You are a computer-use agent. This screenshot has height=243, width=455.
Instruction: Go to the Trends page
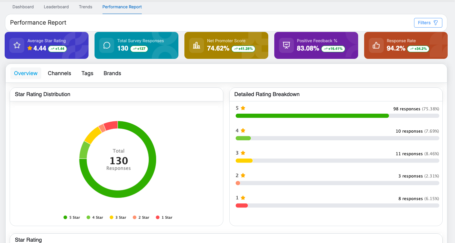pos(86,7)
